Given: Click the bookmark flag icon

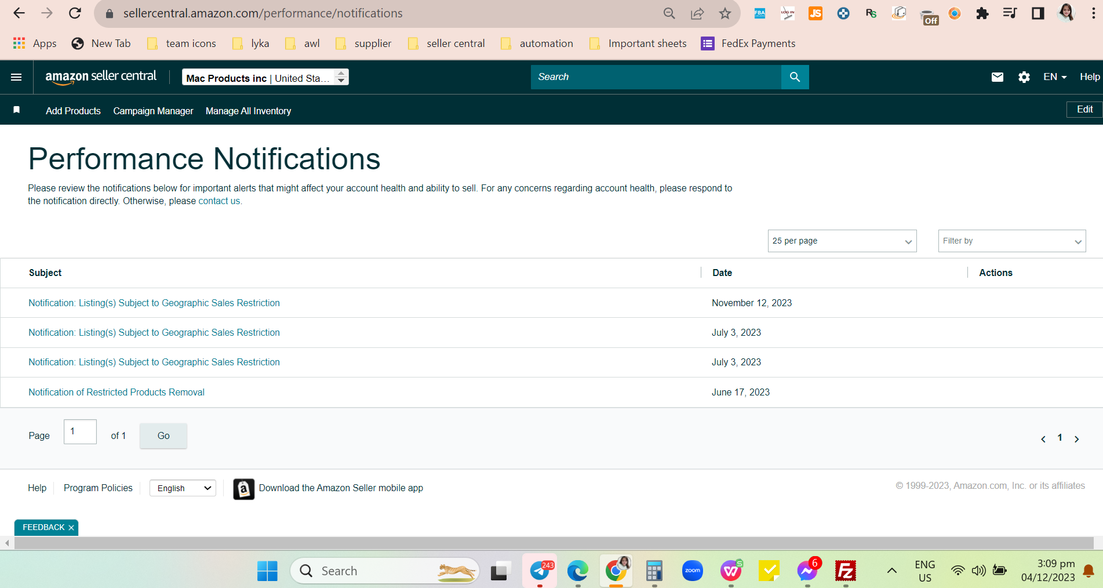Looking at the screenshot, I should pyautogui.click(x=17, y=110).
